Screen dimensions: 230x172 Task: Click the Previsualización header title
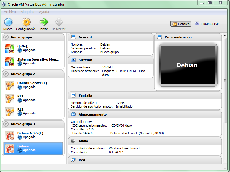pos(178,37)
